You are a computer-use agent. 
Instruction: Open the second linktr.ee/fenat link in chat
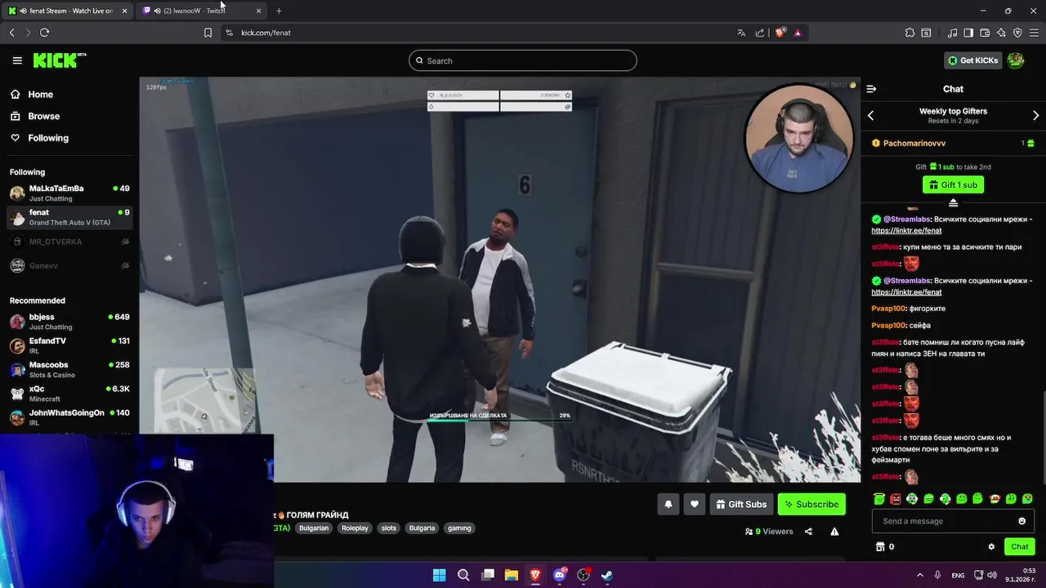coord(906,292)
